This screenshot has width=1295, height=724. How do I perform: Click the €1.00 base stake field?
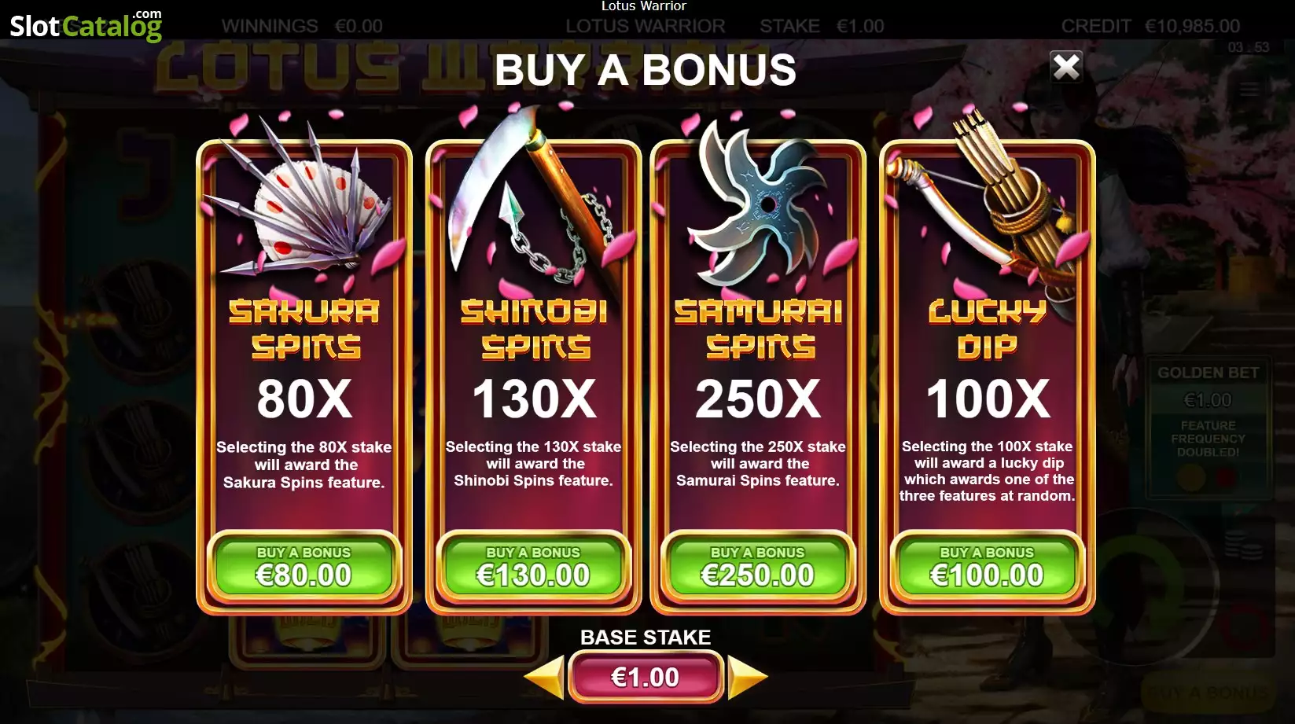(x=646, y=677)
